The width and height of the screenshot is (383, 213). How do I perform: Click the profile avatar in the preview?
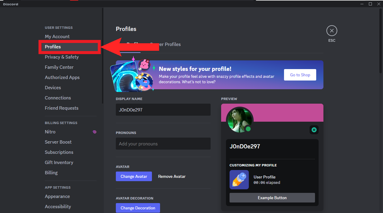click(239, 120)
